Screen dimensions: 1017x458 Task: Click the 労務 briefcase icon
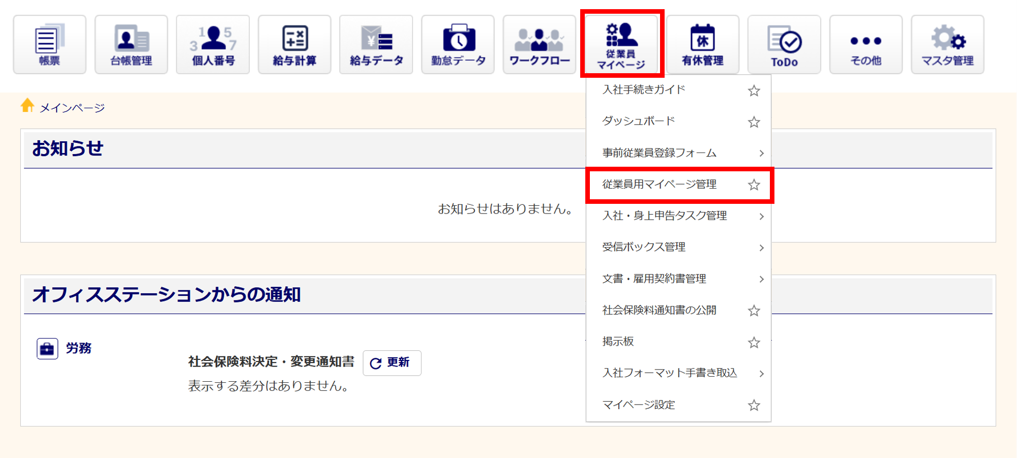pos(47,349)
